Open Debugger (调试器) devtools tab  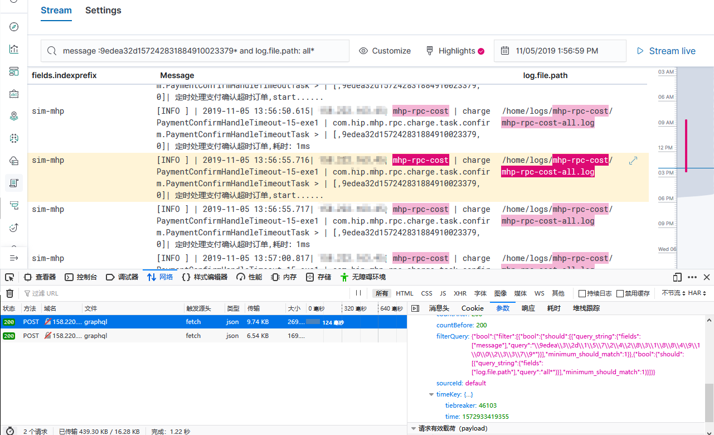tap(122, 277)
